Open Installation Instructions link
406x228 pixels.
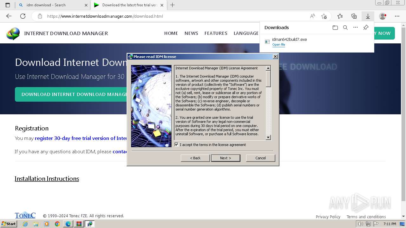tap(47, 179)
